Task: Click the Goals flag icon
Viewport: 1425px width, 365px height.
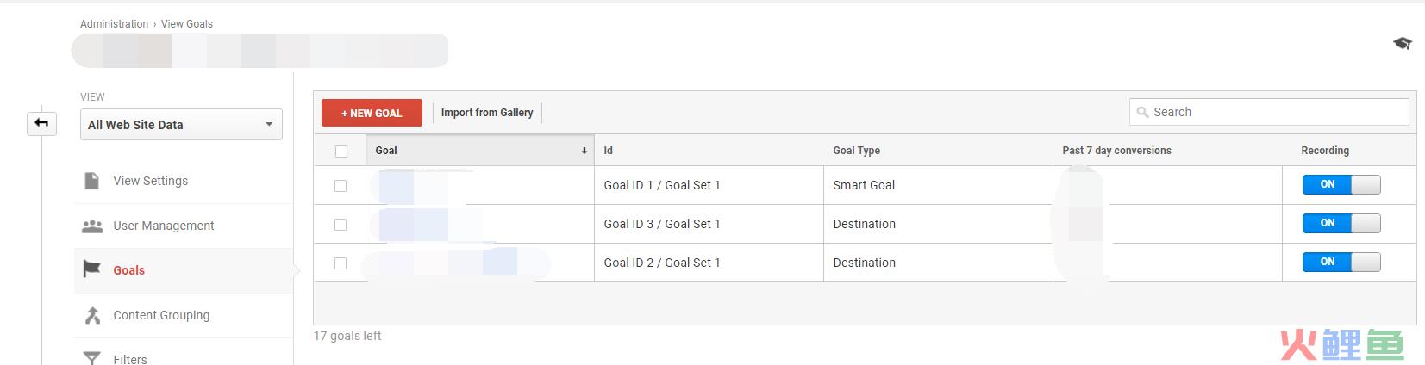Action: point(91,269)
